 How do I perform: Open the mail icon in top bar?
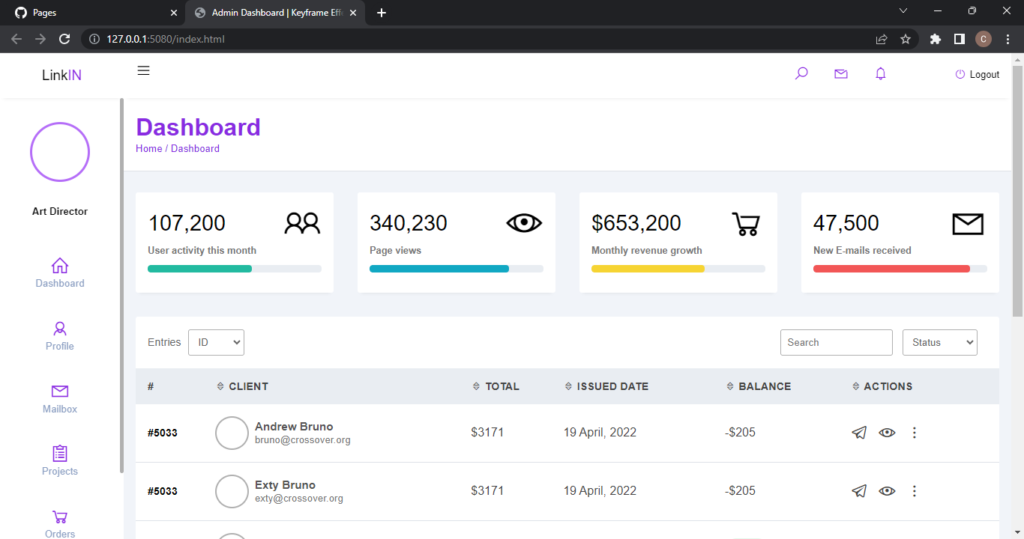841,73
